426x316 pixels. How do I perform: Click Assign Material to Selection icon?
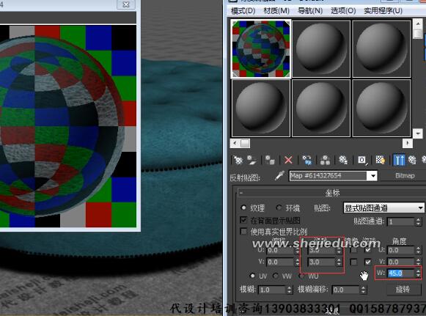click(x=270, y=160)
